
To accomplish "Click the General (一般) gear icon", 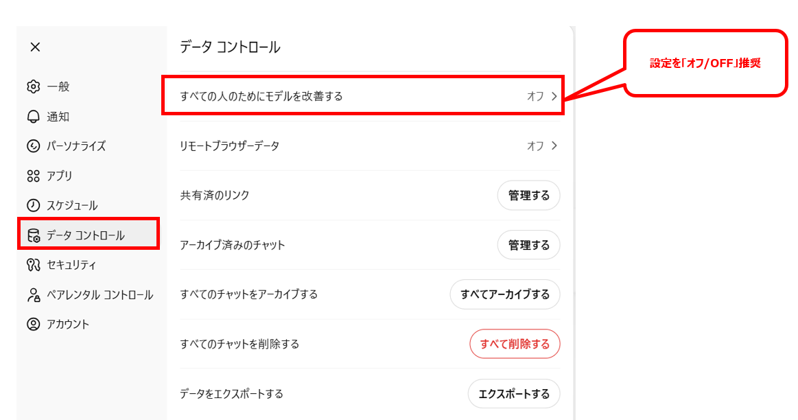I will coord(34,86).
